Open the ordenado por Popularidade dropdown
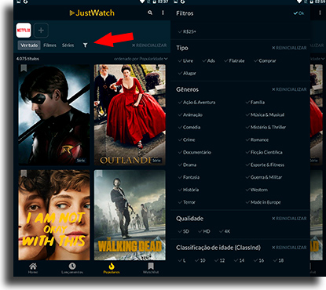Viewport: 326px width, 290px height. click(x=141, y=59)
